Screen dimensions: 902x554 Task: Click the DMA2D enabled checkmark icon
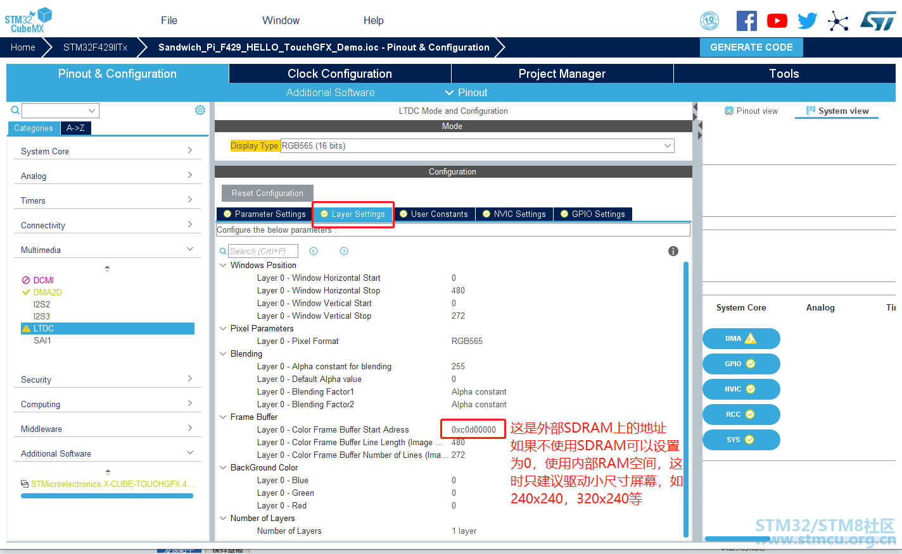click(x=26, y=292)
